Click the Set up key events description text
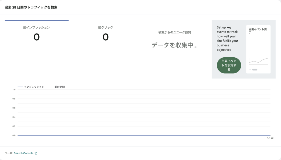Viewport: 281px width, 160px height. 227,39
